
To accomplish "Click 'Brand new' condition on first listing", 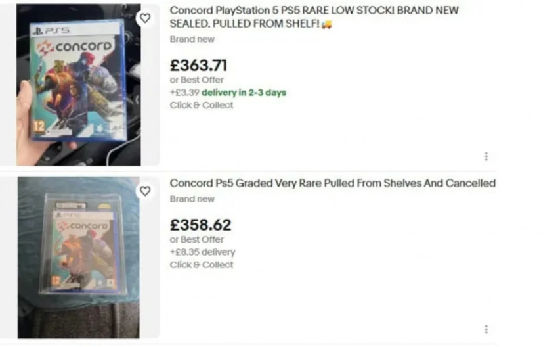I will click(192, 39).
